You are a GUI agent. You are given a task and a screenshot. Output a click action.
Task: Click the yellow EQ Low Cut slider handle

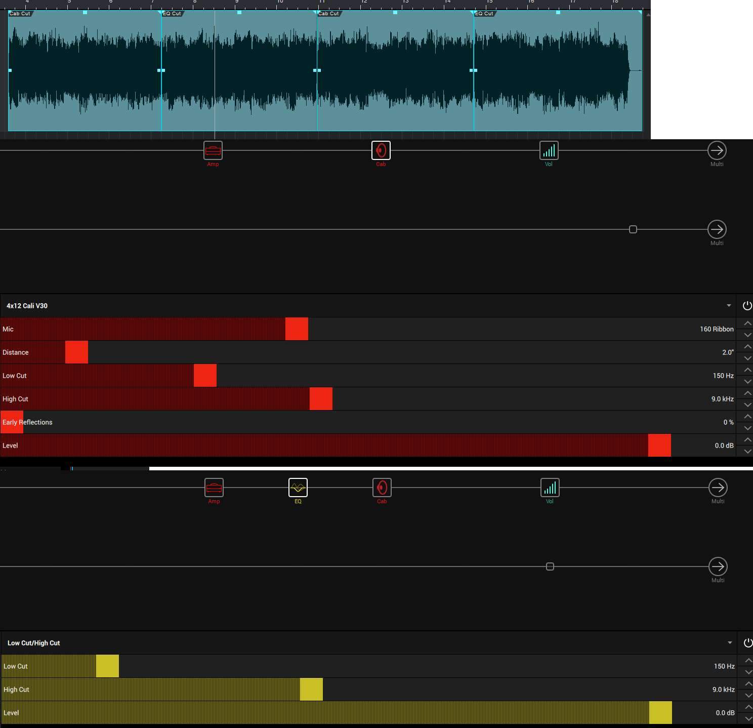(x=107, y=666)
